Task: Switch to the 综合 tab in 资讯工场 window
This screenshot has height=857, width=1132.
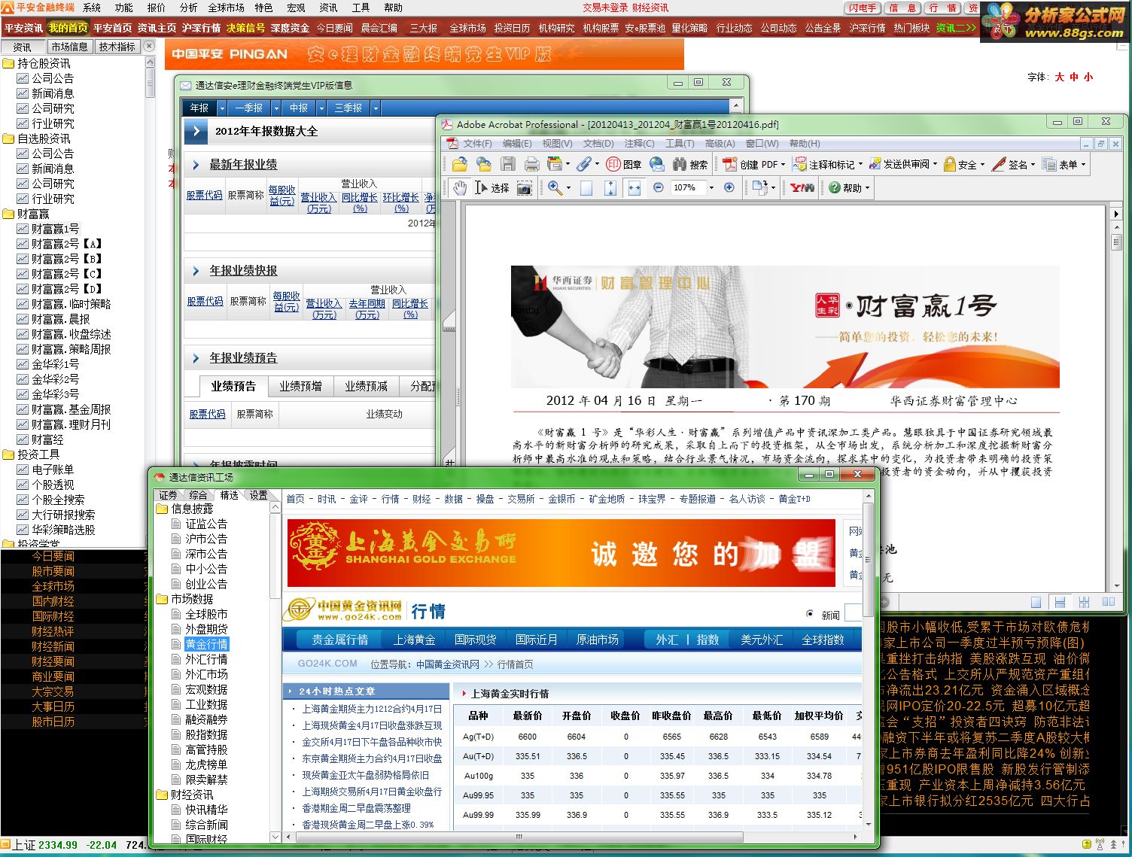Action: 198,494
